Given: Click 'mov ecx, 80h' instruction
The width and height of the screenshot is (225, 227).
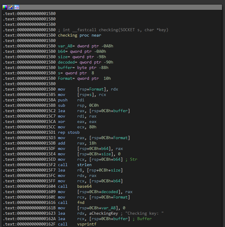Looking at the screenshot, I should [77, 127].
